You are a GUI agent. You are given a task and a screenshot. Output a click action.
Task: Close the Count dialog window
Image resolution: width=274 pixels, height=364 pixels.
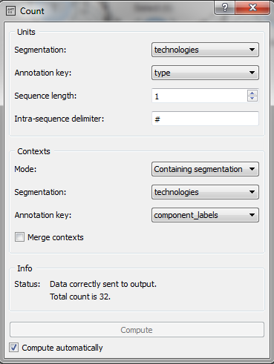click(x=252, y=8)
